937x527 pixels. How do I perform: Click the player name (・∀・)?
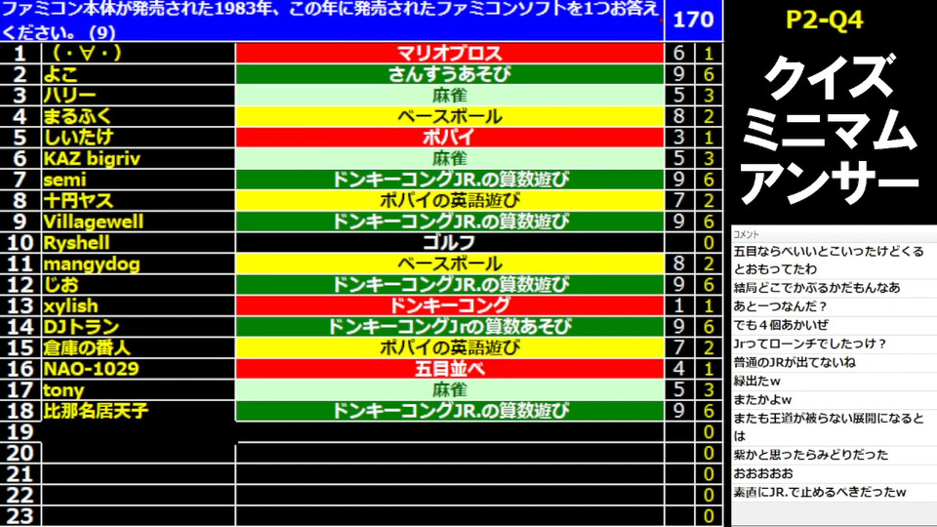[87, 53]
